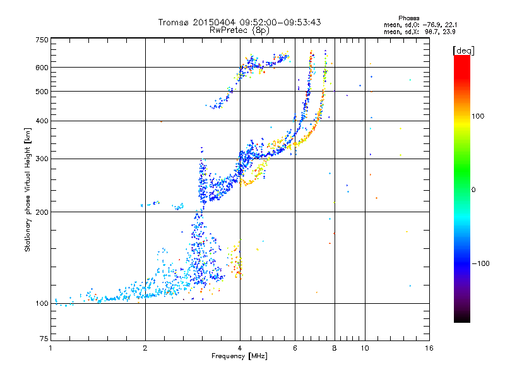Image resolution: width=505 pixels, height=379 pixels.
Task: Click the x-axis tick '8'
Action: [x=335, y=348]
